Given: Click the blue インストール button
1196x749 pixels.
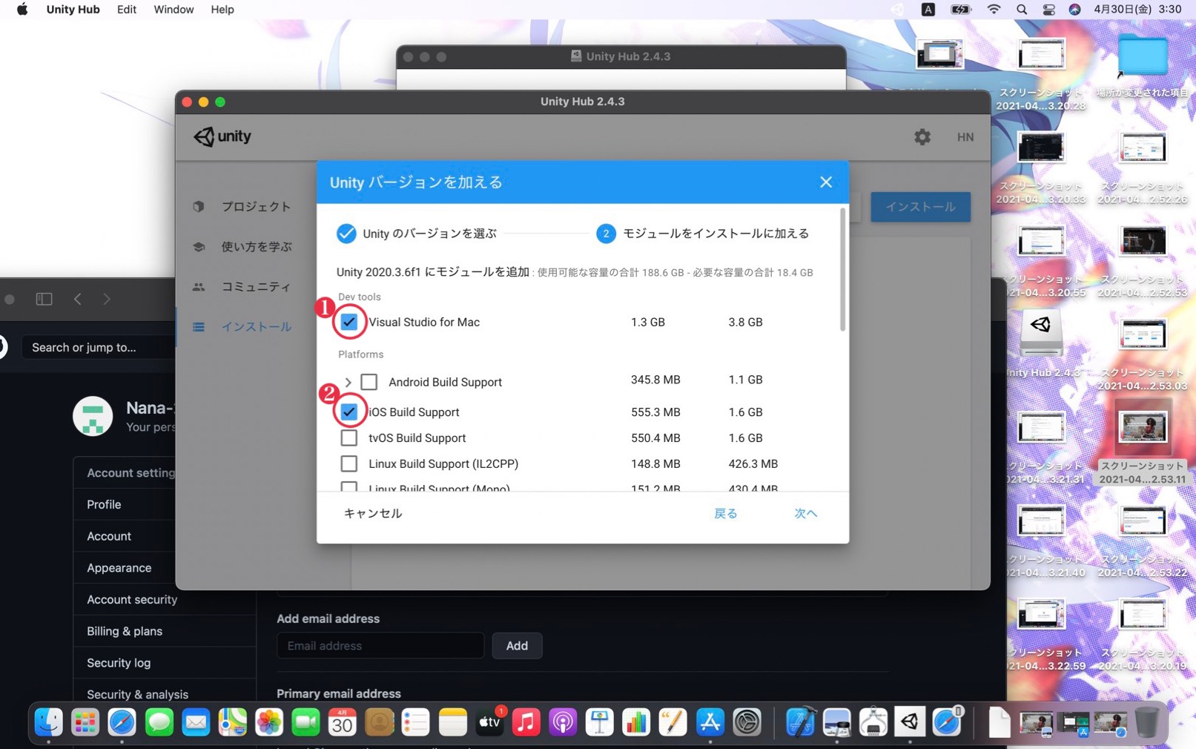Looking at the screenshot, I should point(920,207).
